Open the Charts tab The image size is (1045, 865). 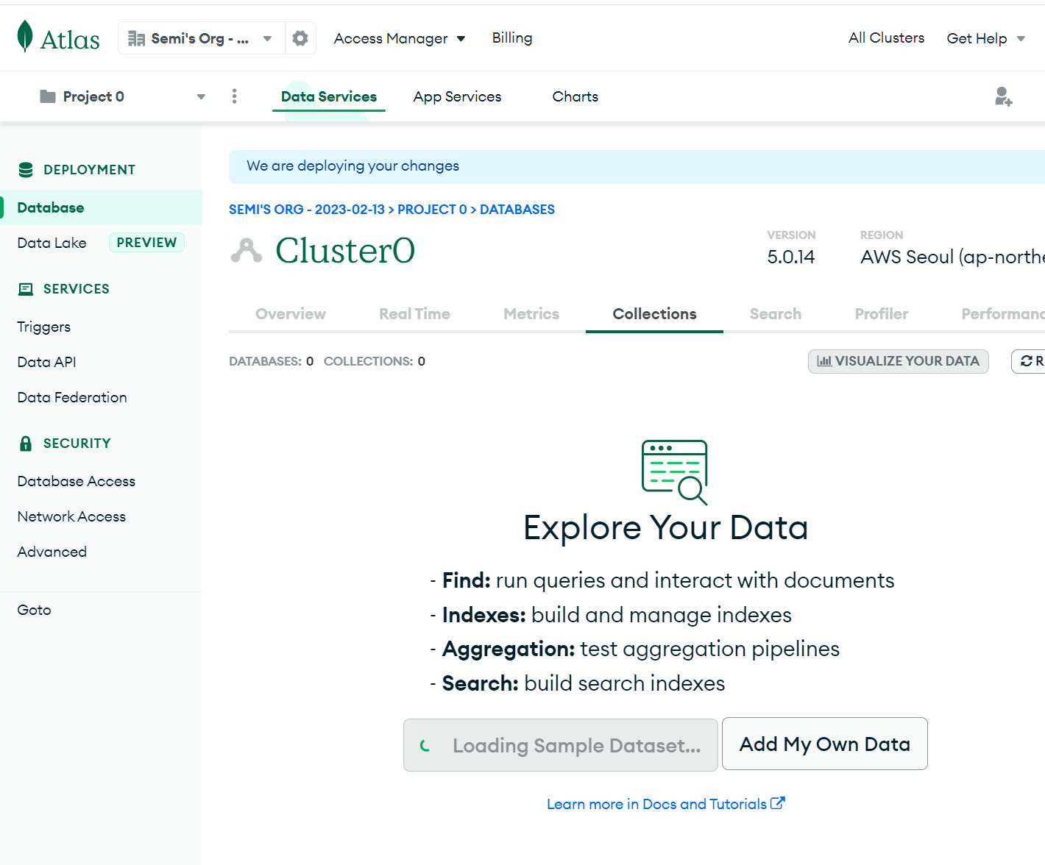pyautogui.click(x=575, y=96)
